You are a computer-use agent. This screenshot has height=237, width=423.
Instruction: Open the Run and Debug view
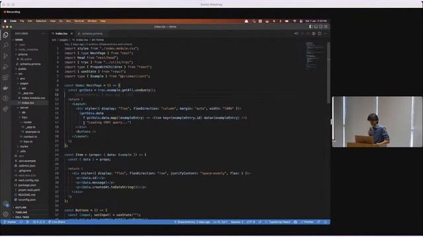click(x=5, y=66)
